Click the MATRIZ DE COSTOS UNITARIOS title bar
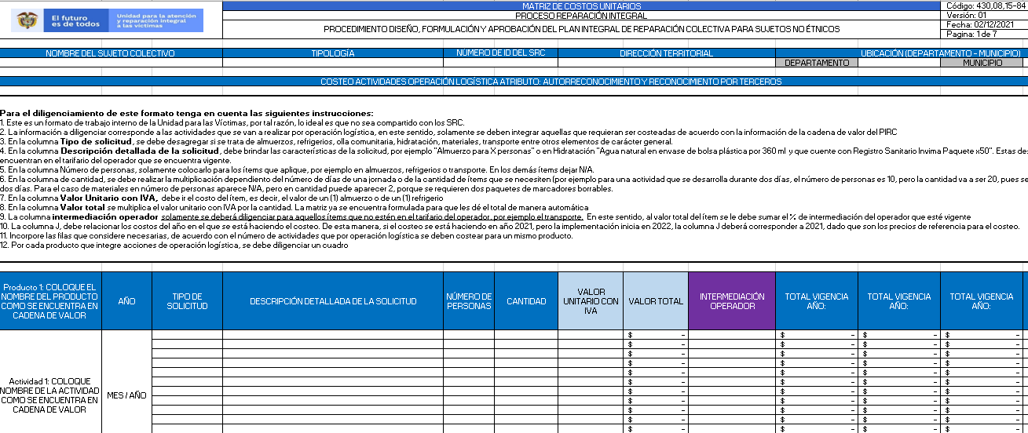The width and height of the screenshot is (1028, 433). [x=580, y=5]
